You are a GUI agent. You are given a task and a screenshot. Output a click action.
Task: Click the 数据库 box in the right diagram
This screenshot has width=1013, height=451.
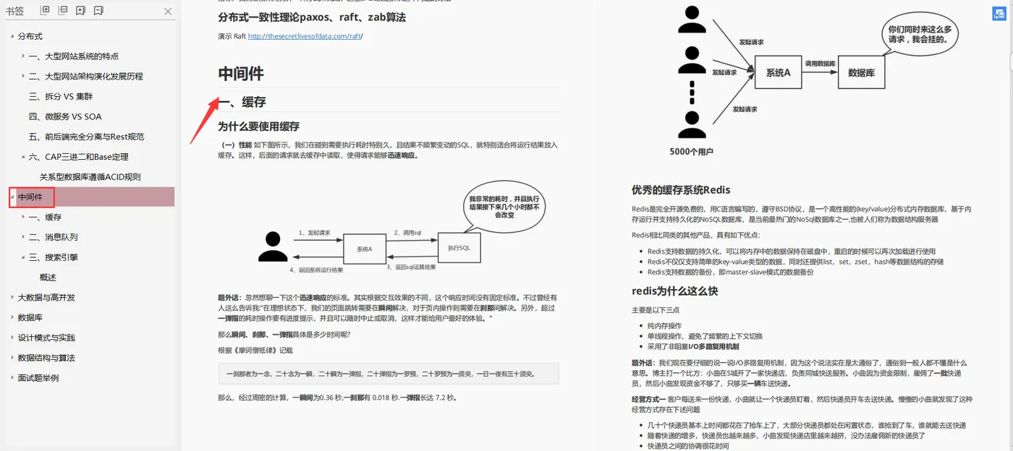861,72
